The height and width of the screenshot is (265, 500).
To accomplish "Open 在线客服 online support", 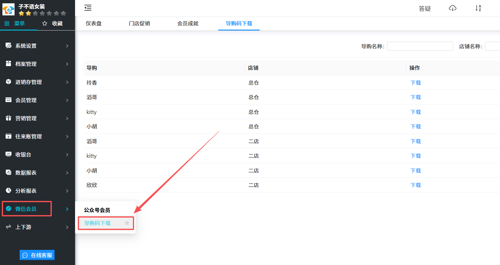I will click(37, 255).
